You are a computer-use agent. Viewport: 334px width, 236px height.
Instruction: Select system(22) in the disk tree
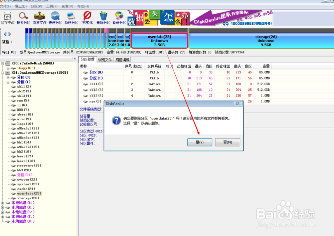point(27,180)
